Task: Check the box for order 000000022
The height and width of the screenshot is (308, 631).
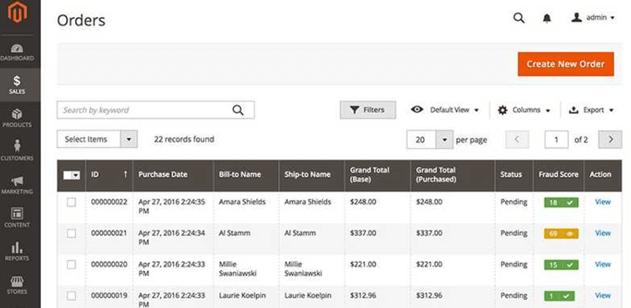Action: pyautogui.click(x=71, y=202)
